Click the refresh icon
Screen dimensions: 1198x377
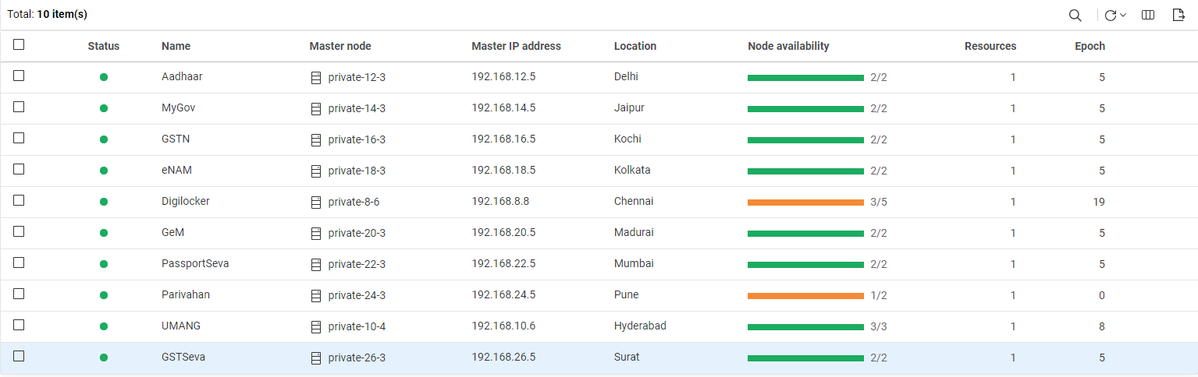point(1110,16)
